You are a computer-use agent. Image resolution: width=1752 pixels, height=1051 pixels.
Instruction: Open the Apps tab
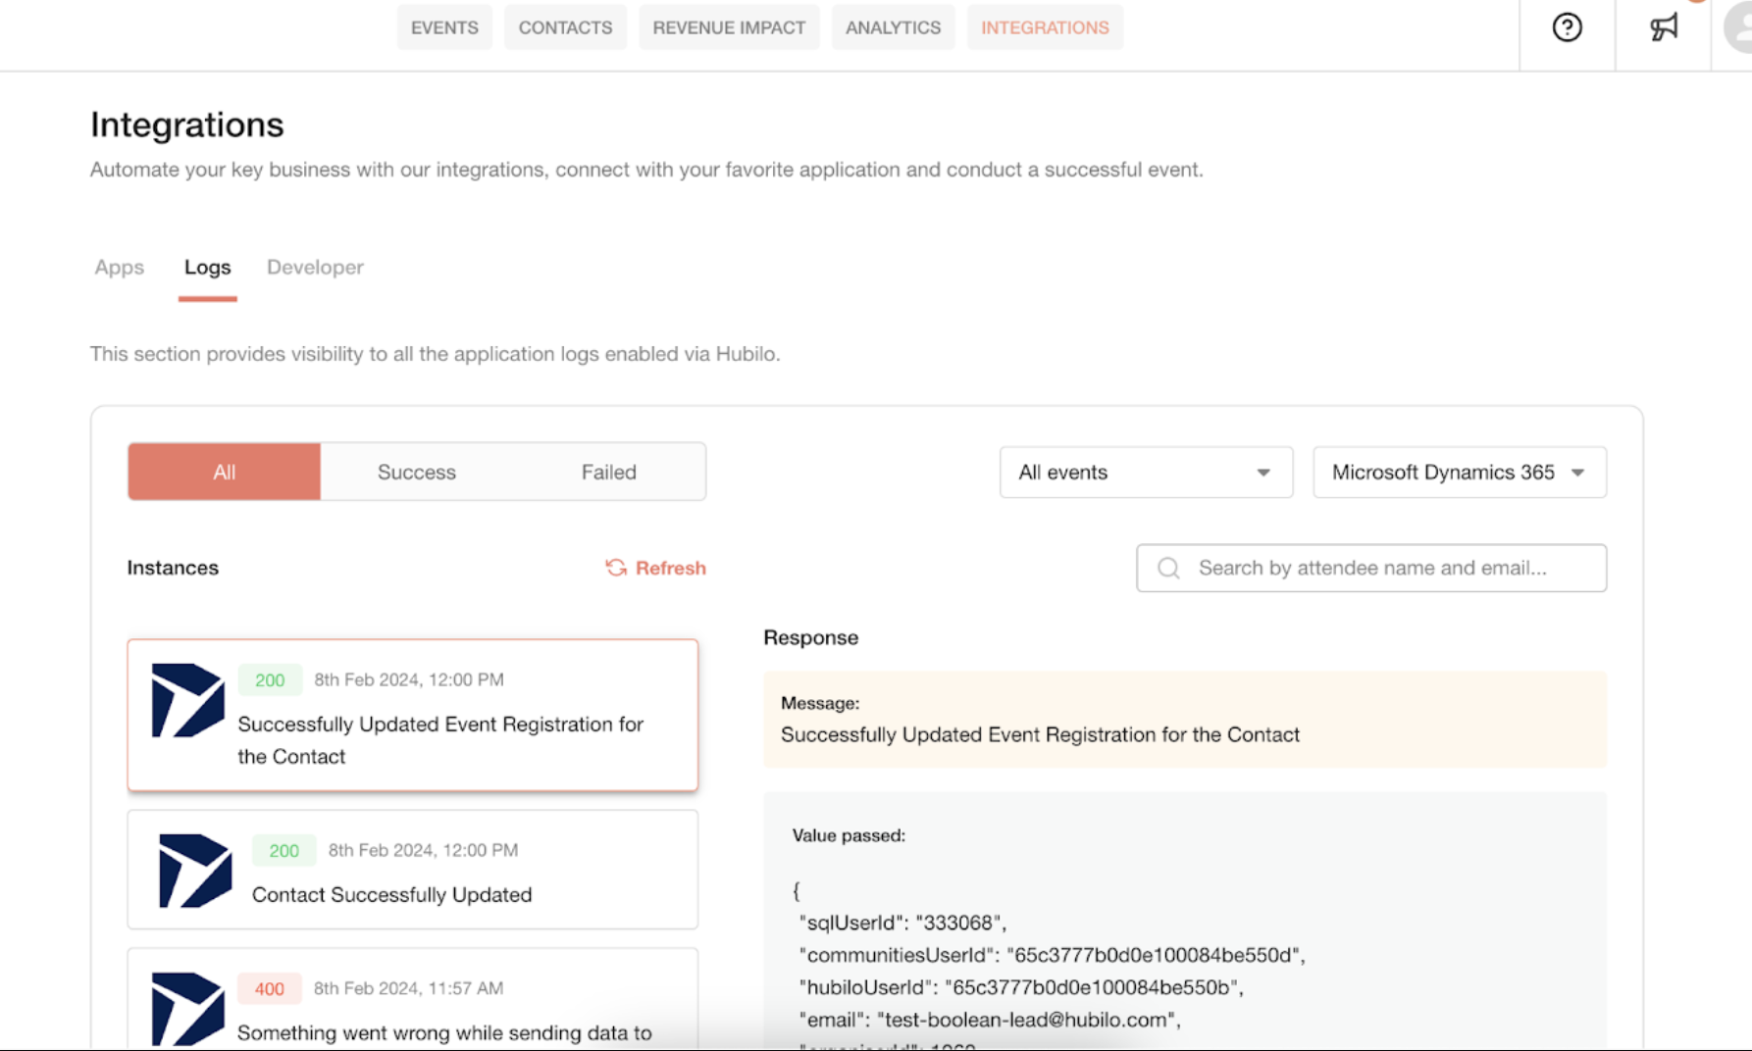(120, 268)
